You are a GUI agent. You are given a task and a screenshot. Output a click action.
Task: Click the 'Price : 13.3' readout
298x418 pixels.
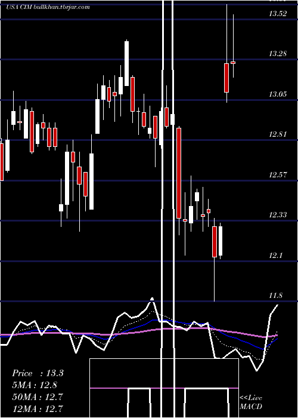point(38,373)
